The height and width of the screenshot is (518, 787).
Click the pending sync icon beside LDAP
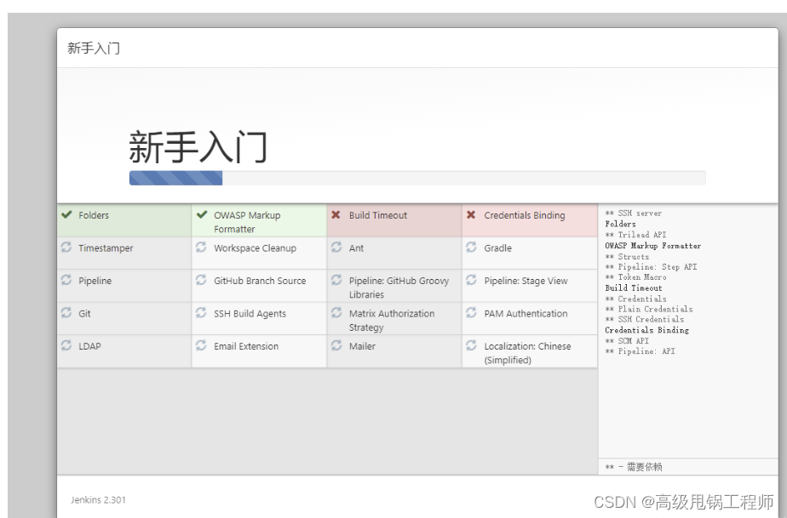pyautogui.click(x=66, y=345)
